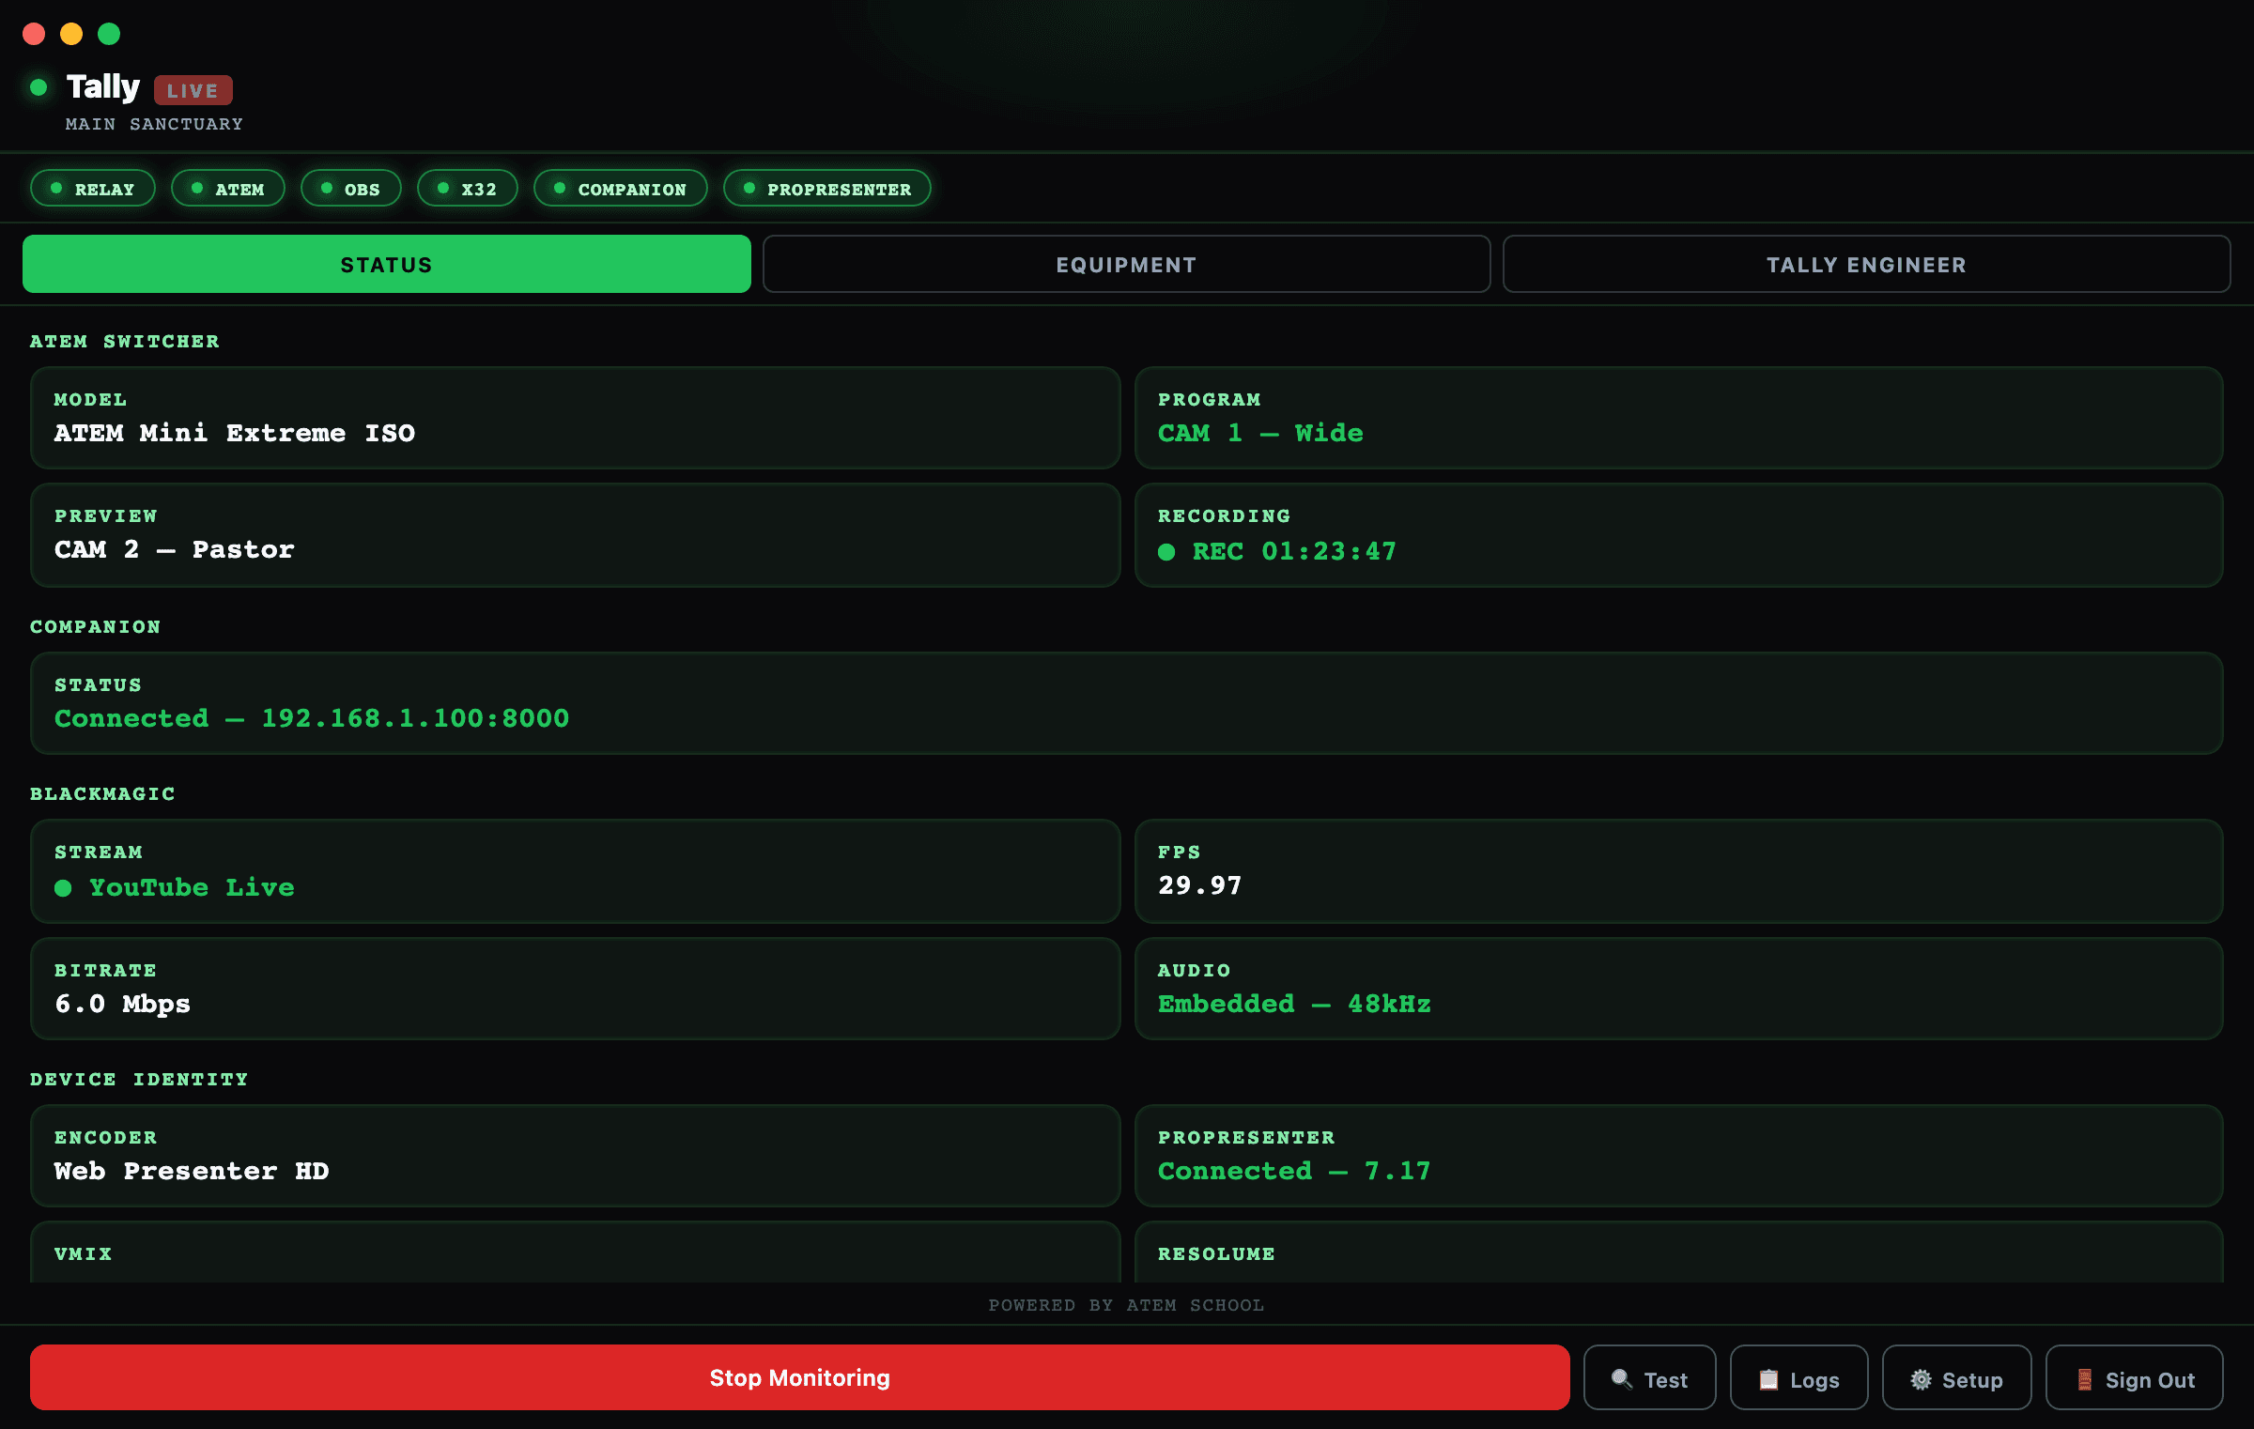Toggle the X32 connection pill
Viewport: 2254px width, 1429px height.
467,188
